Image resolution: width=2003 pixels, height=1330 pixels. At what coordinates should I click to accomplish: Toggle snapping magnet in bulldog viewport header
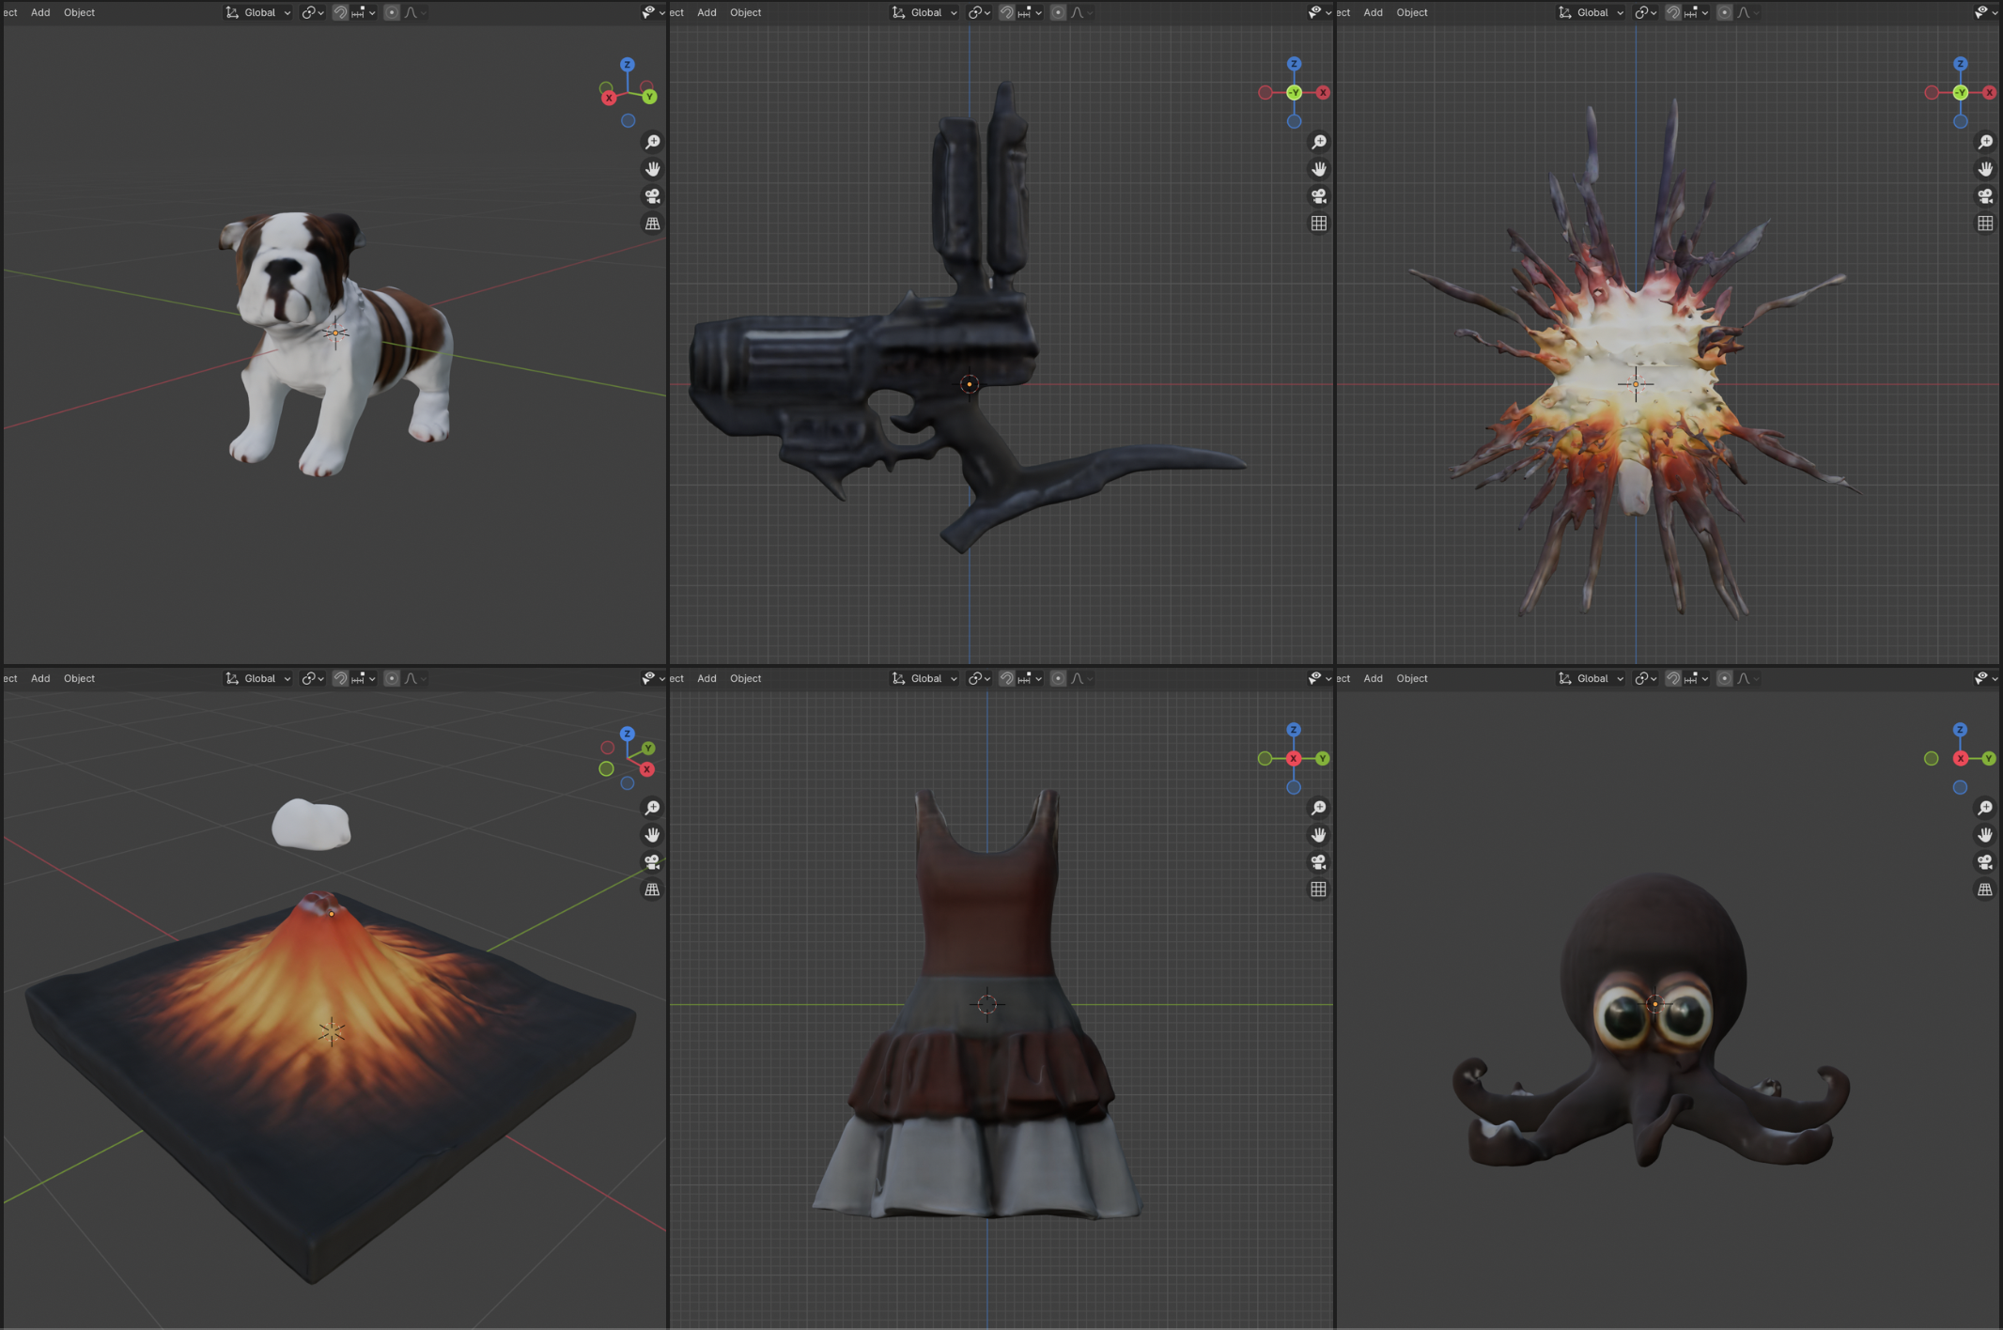point(340,12)
